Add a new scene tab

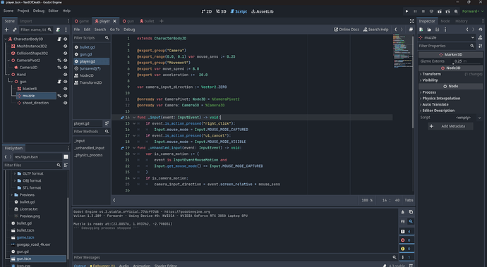point(161,21)
